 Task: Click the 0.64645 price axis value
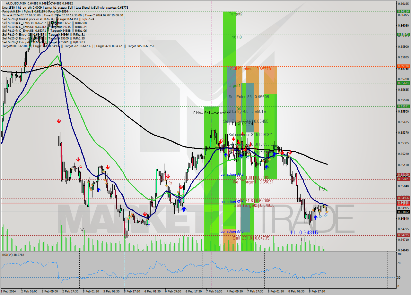click(x=403, y=250)
